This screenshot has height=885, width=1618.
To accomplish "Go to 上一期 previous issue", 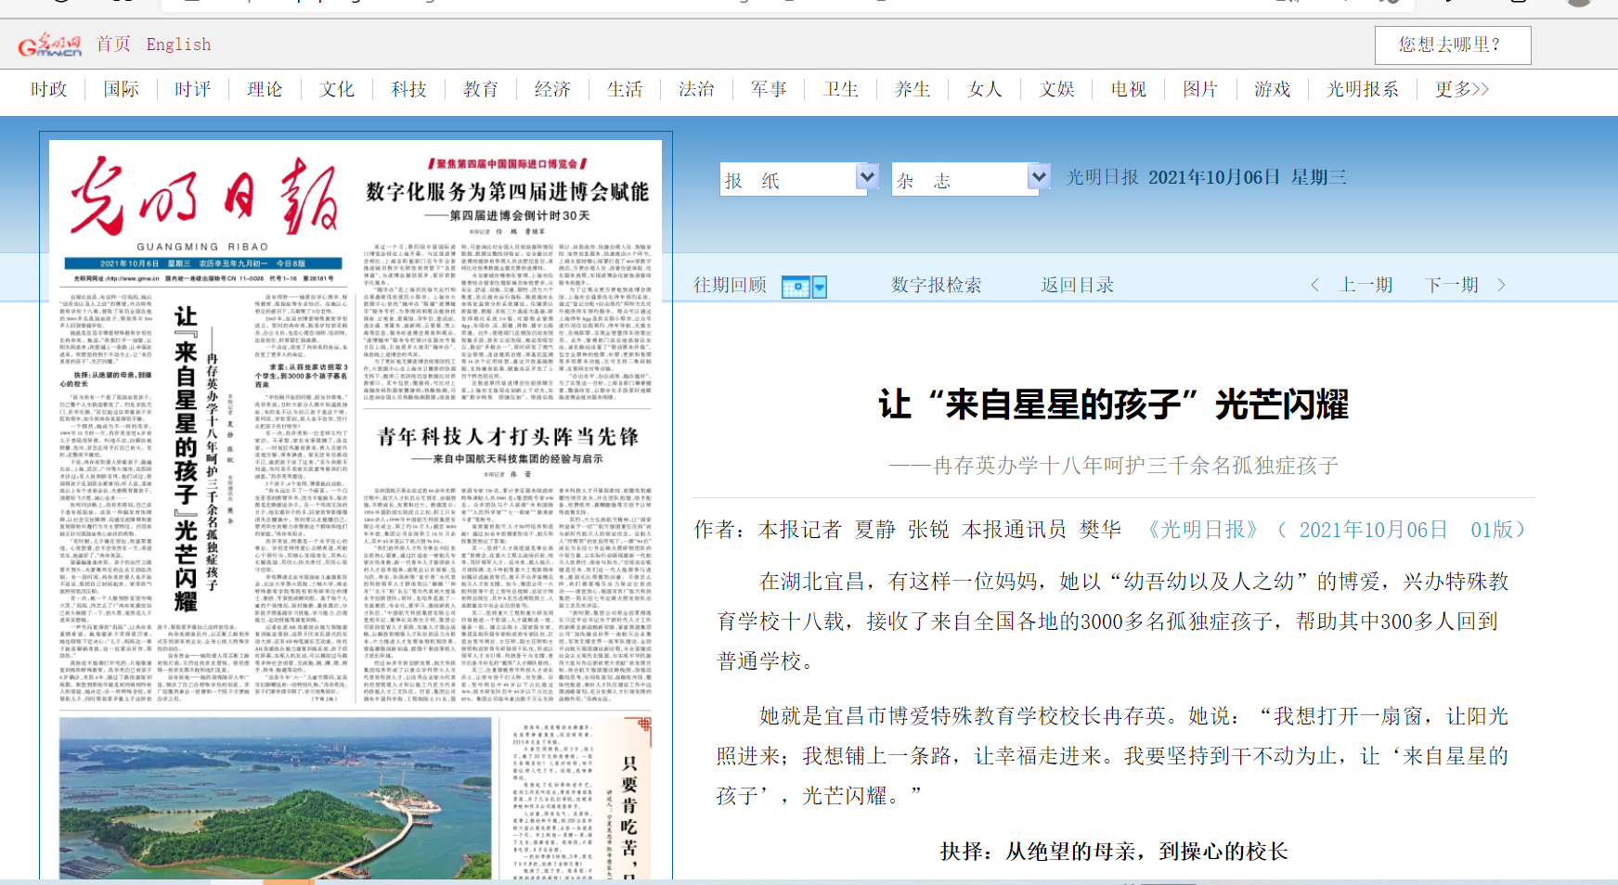I will (1366, 285).
